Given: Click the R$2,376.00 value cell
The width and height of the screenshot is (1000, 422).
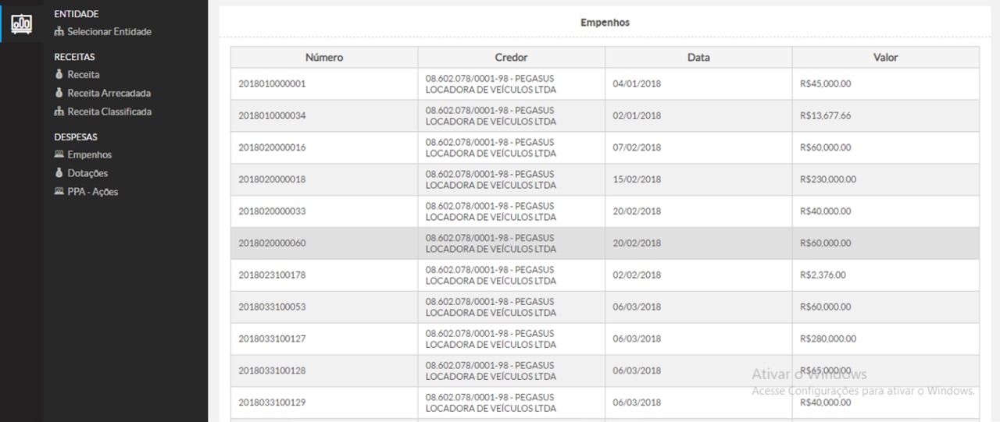Looking at the screenshot, I should click(823, 275).
